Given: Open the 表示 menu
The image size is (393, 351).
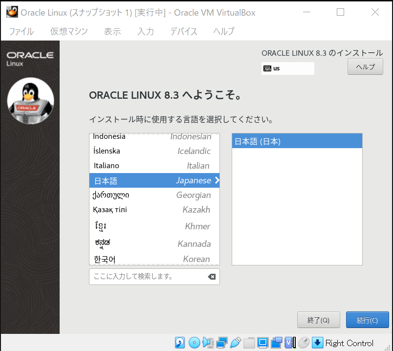Looking at the screenshot, I should click(112, 32).
